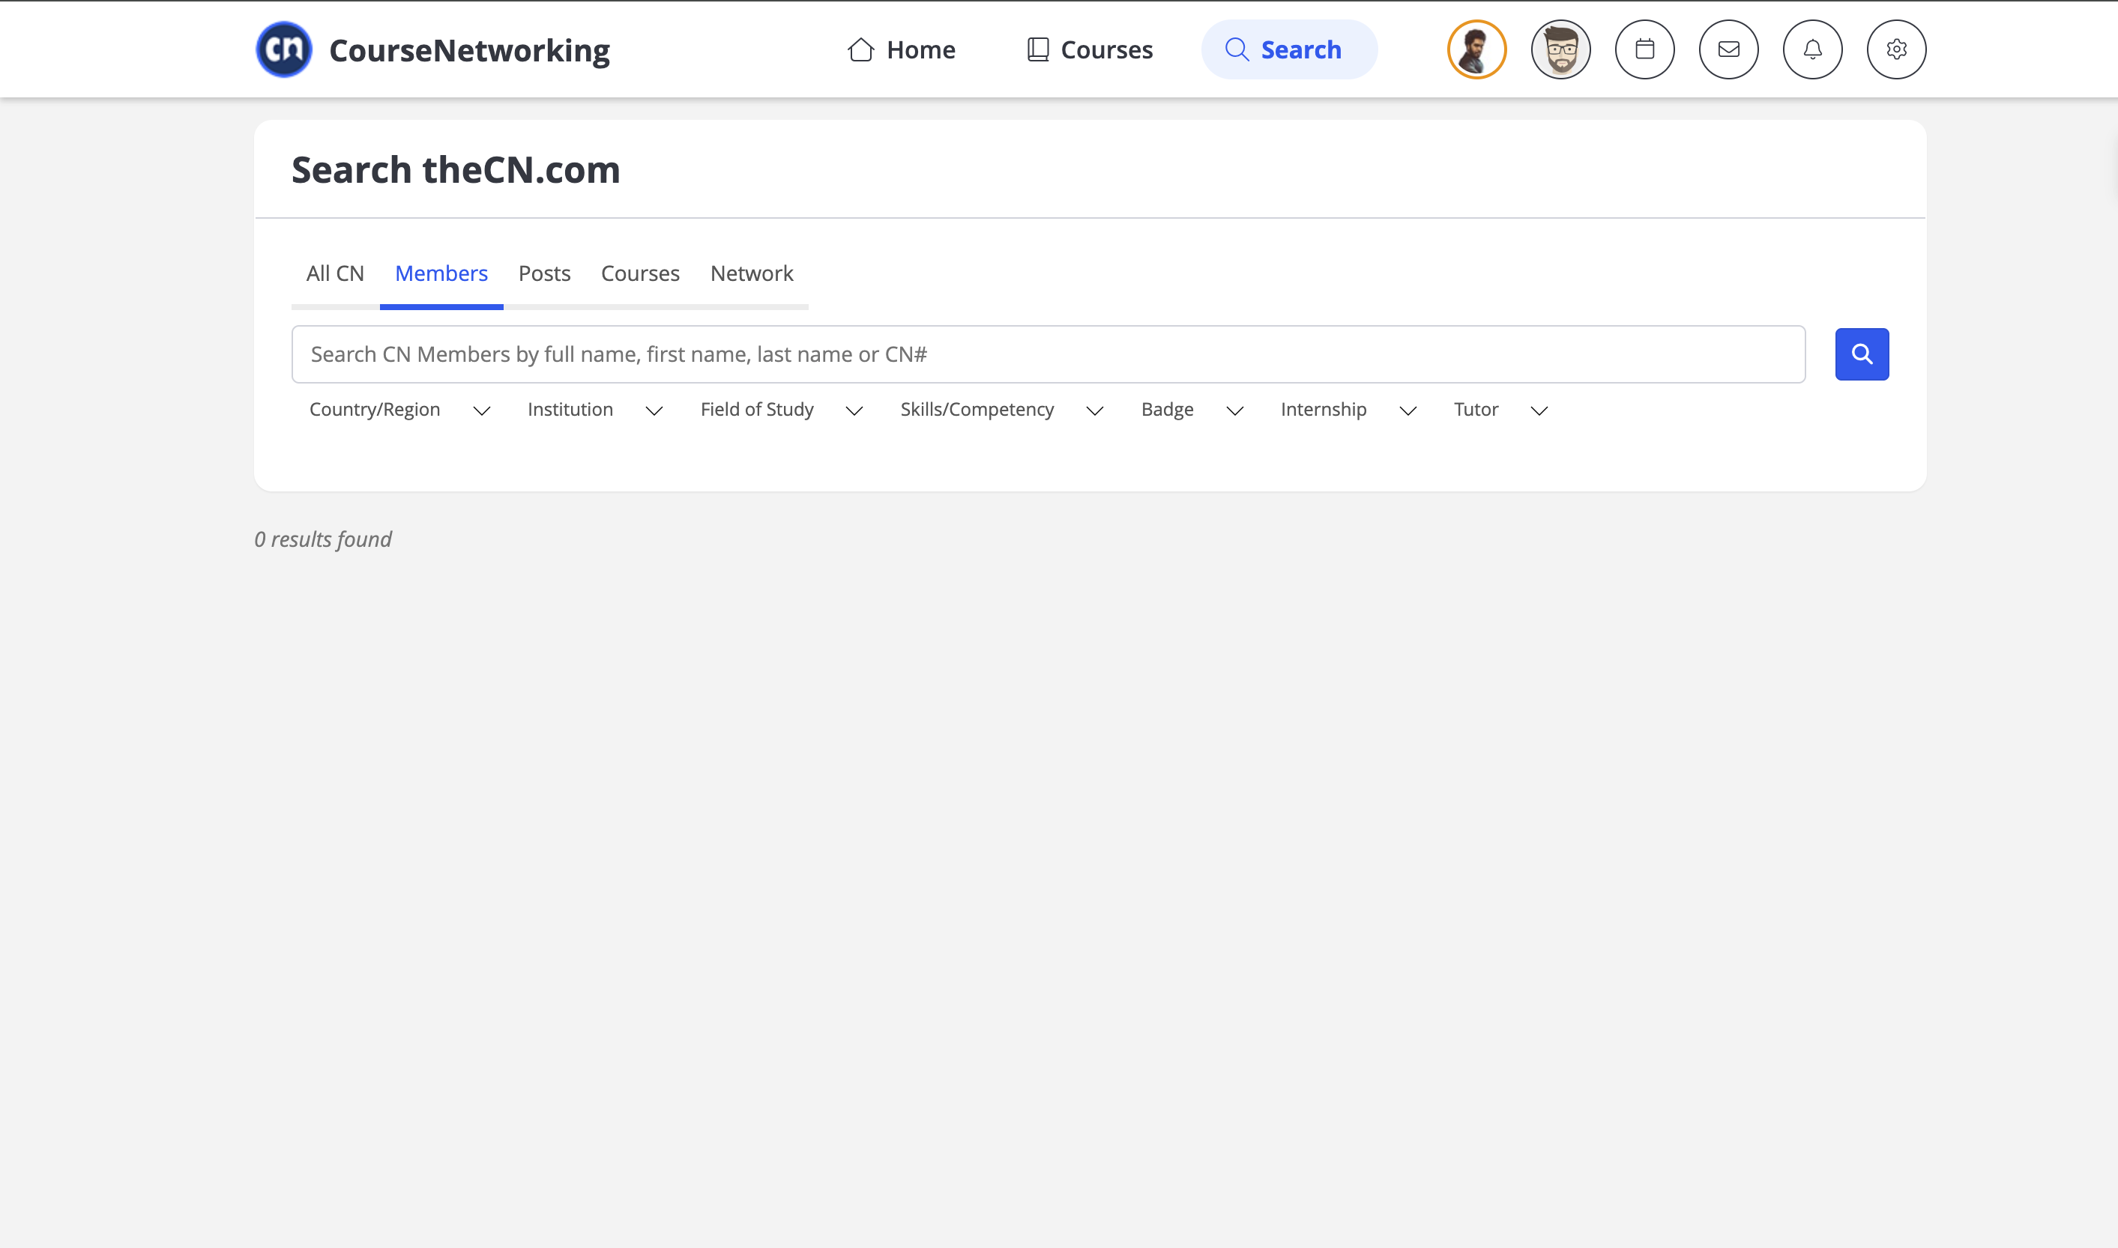2118x1248 pixels.
Task: Open the mail envelope icon
Action: pyautogui.click(x=1728, y=49)
